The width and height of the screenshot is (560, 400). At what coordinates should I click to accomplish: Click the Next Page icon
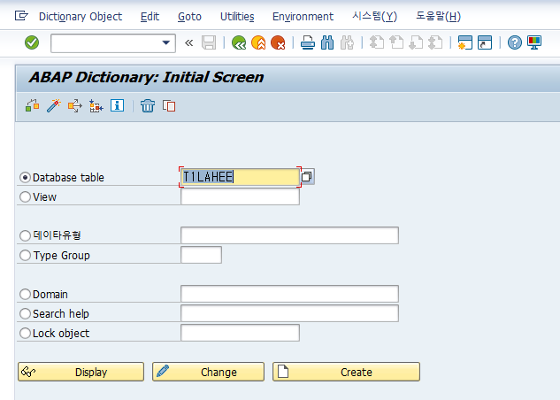[x=416, y=42]
